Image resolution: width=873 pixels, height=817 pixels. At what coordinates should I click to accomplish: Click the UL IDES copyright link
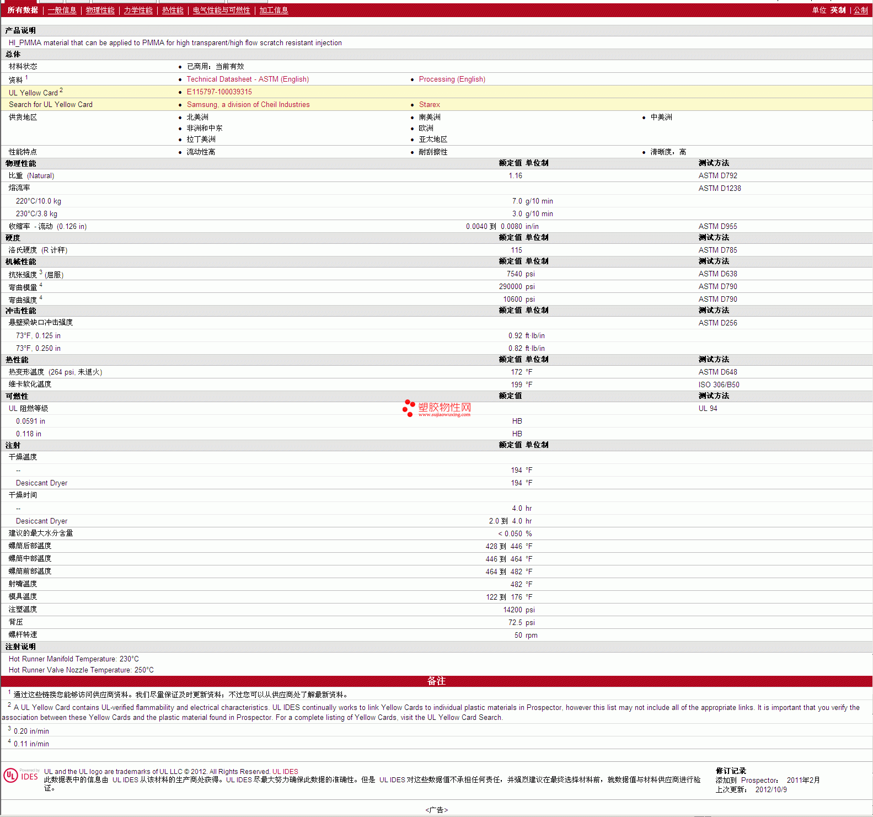(285, 771)
